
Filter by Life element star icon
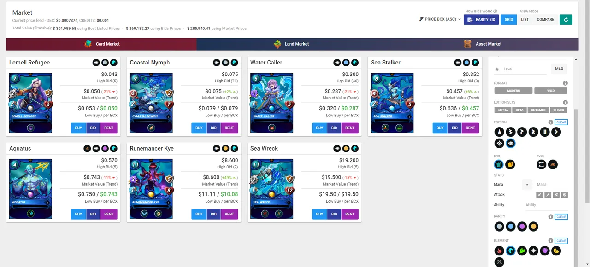[533, 251]
